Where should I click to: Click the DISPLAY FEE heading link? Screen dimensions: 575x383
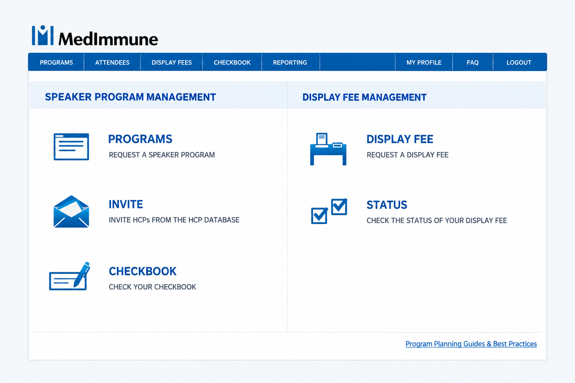tap(400, 139)
